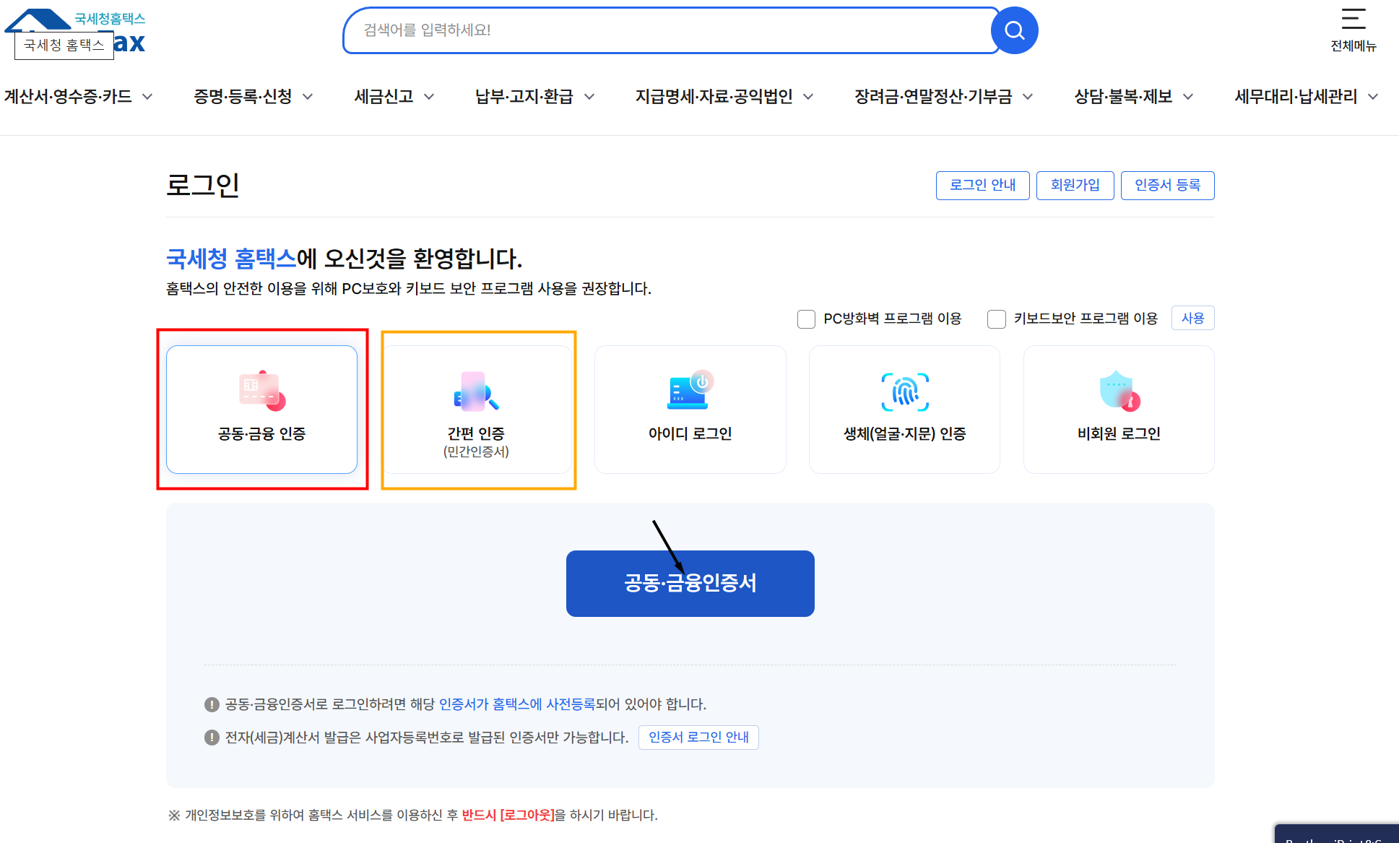Select 간편 인증 phone icon card
1399x843 pixels.
(x=476, y=391)
